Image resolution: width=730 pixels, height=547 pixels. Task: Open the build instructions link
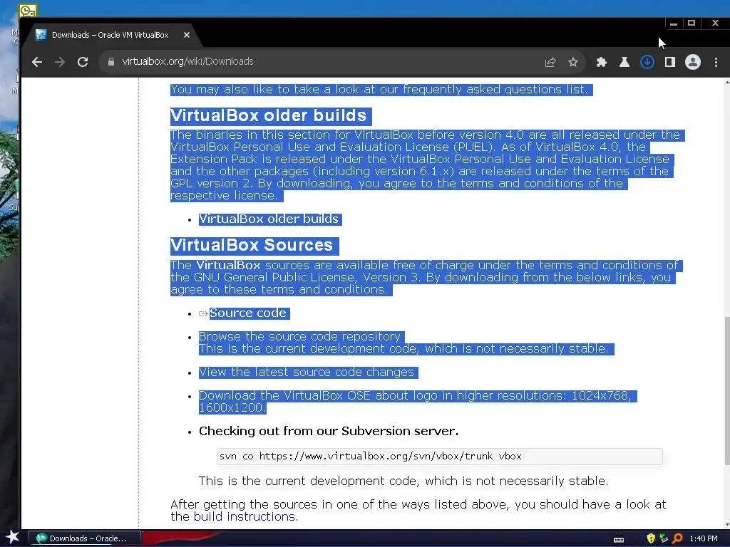245,516
